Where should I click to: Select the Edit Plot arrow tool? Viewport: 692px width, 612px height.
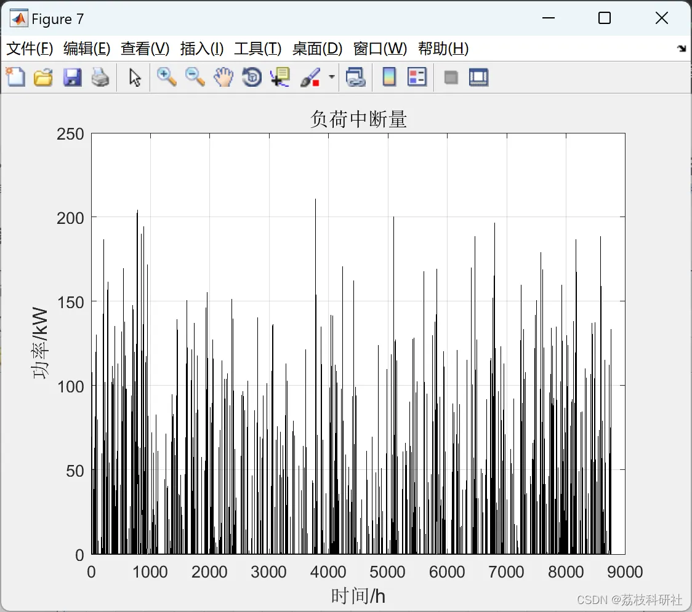click(135, 77)
